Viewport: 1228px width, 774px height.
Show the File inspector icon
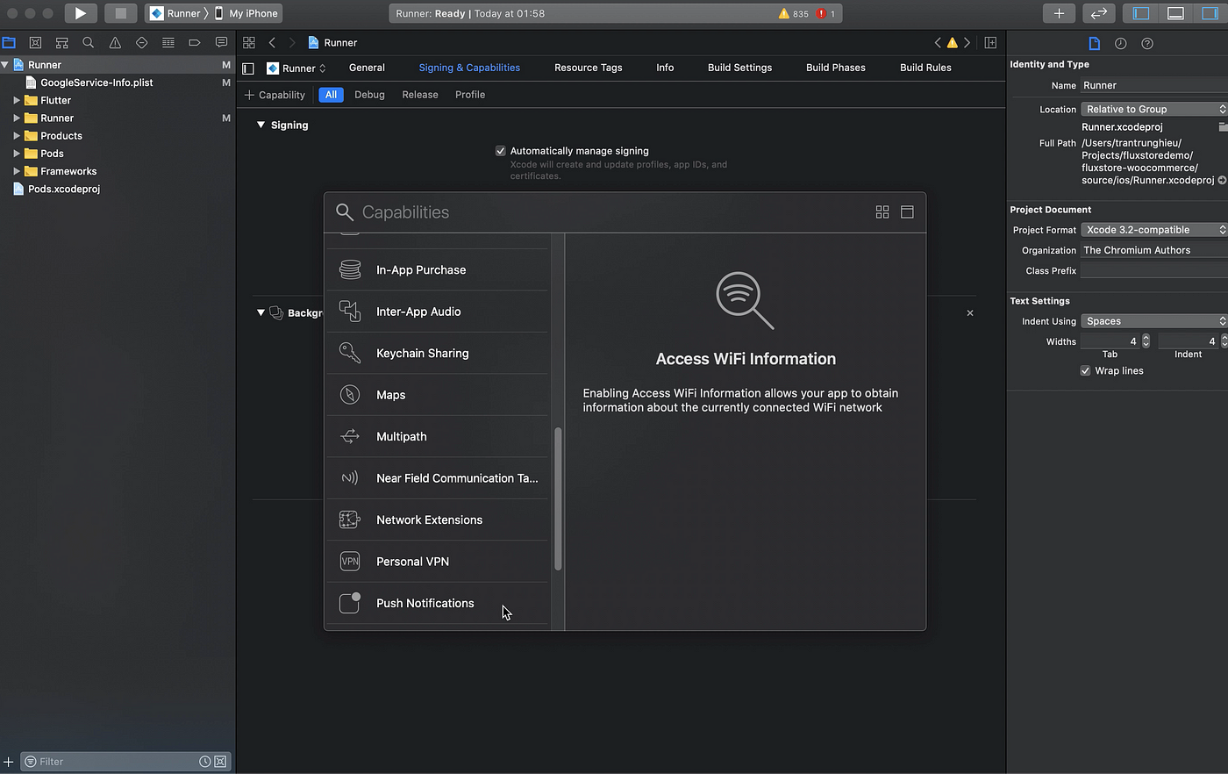pos(1094,43)
